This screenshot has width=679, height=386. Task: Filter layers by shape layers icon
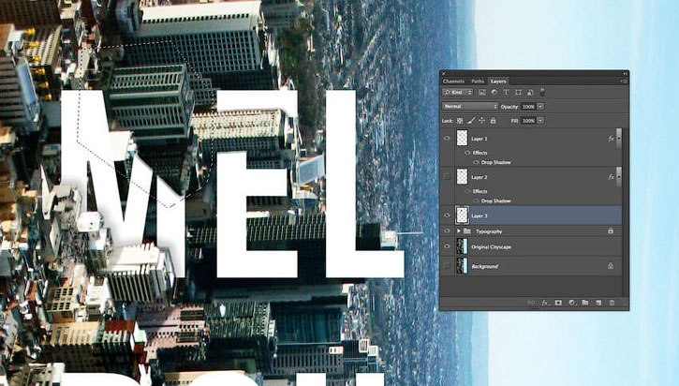(x=518, y=92)
